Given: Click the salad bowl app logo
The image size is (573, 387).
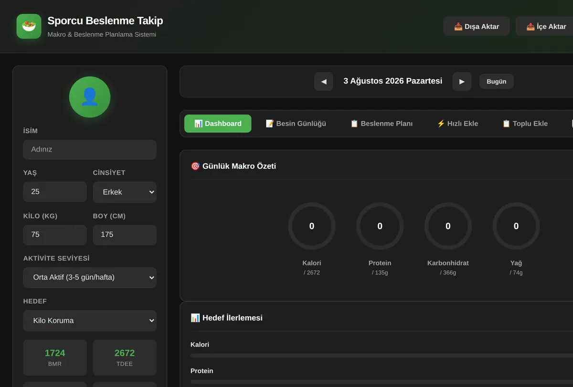Looking at the screenshot, I should (29, 26).
